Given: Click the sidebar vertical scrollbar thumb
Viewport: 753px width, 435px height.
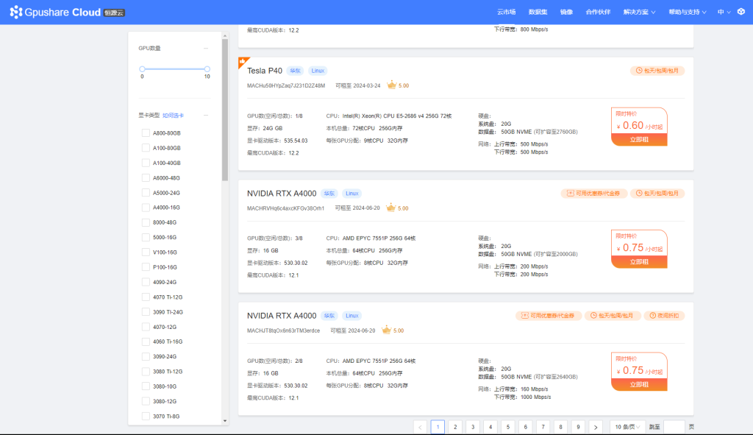Looking at the screenshot, I should point(225,110).
